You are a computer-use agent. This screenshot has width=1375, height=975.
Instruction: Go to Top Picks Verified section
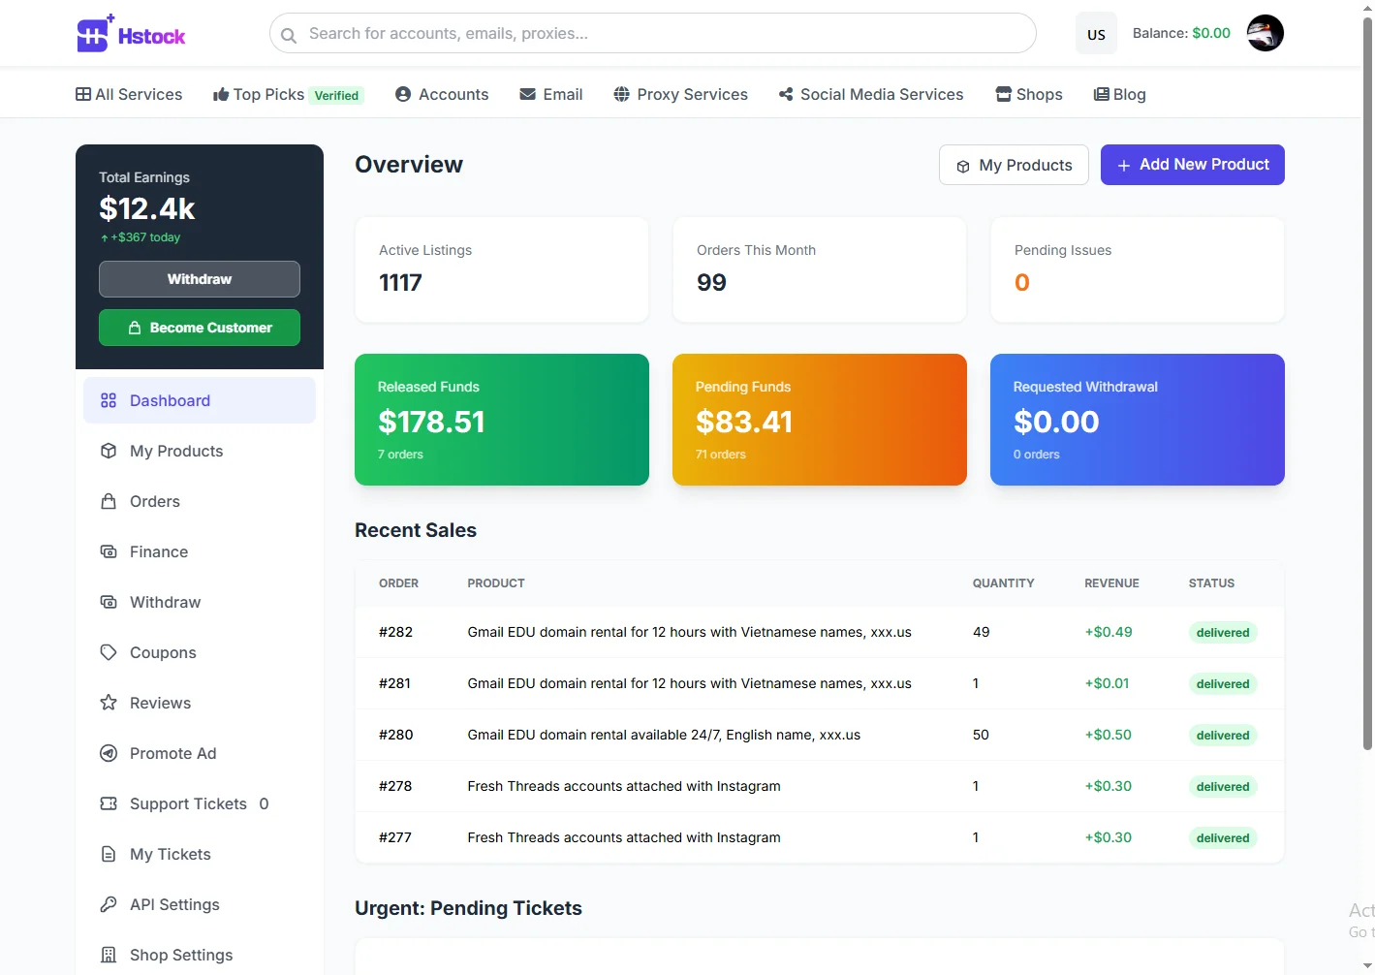288,94
